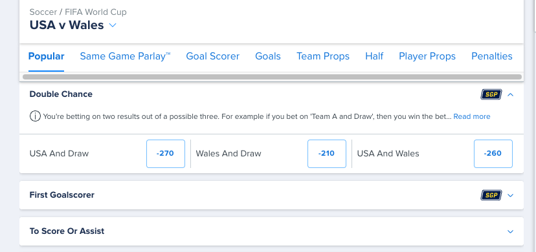Expand the To Score Or Assist section

point(510,231)
